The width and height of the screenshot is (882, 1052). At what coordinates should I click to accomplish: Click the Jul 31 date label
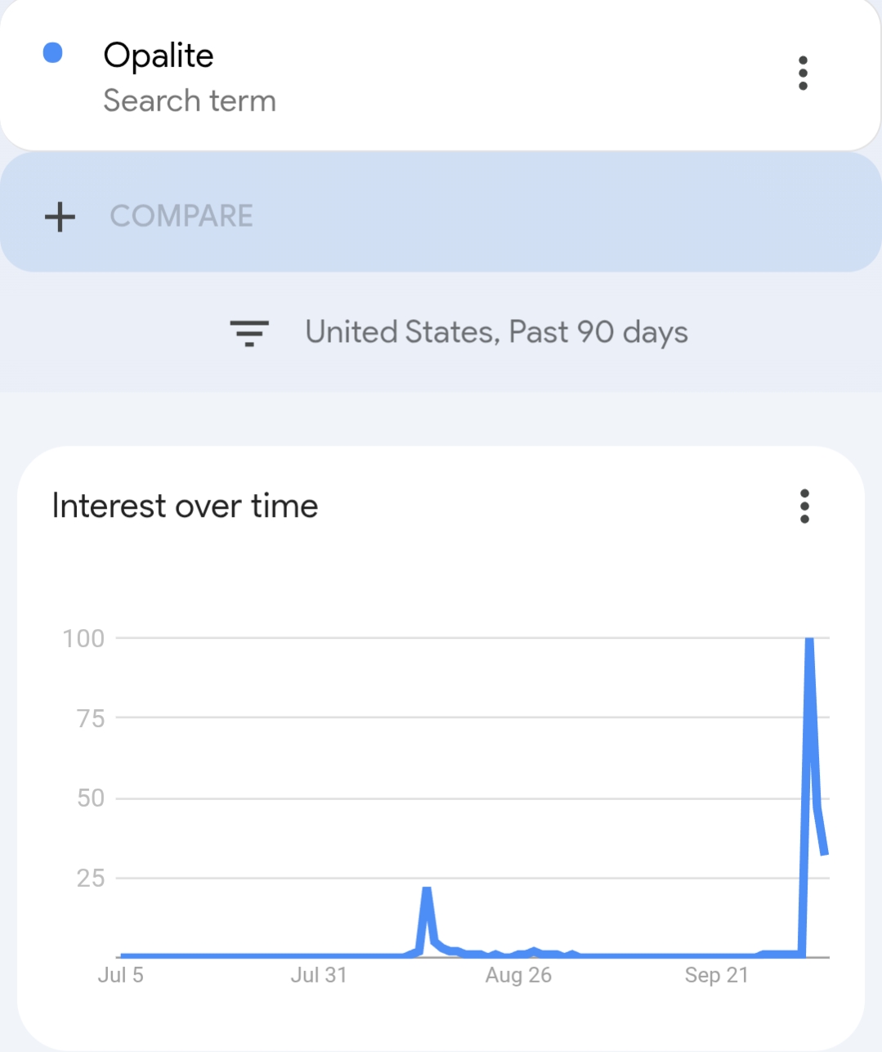319,975
